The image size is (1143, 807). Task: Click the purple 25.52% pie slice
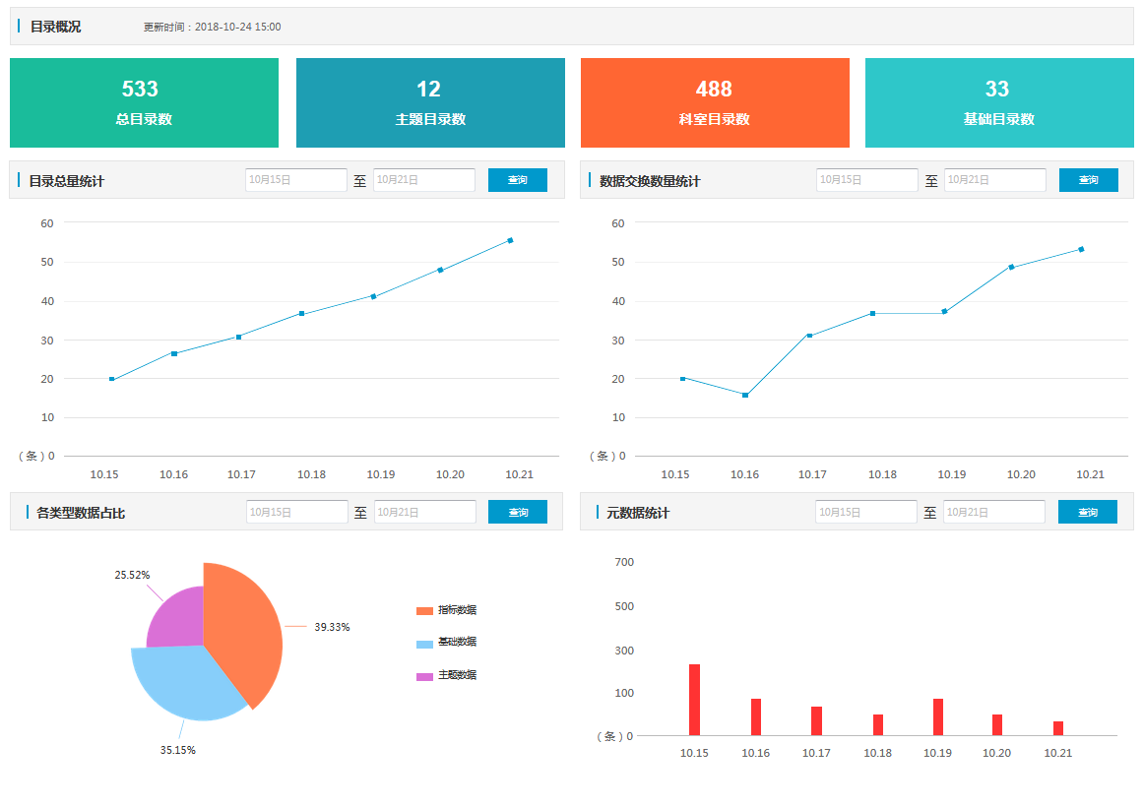(x=177, y=620)
